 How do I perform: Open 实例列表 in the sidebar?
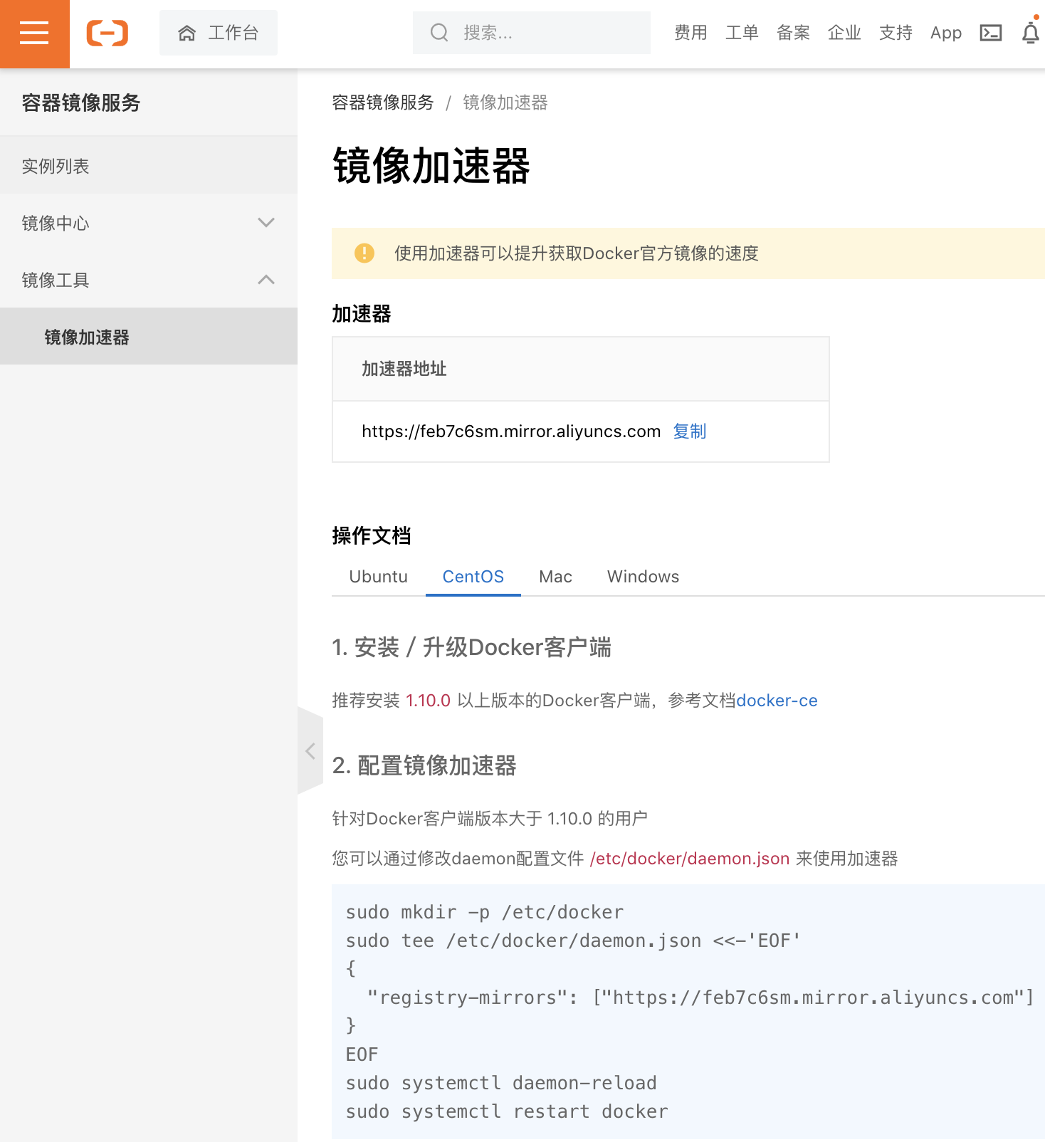coord(149,166)
